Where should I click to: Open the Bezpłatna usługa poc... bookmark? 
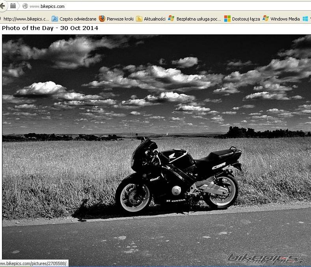point(199,19)
